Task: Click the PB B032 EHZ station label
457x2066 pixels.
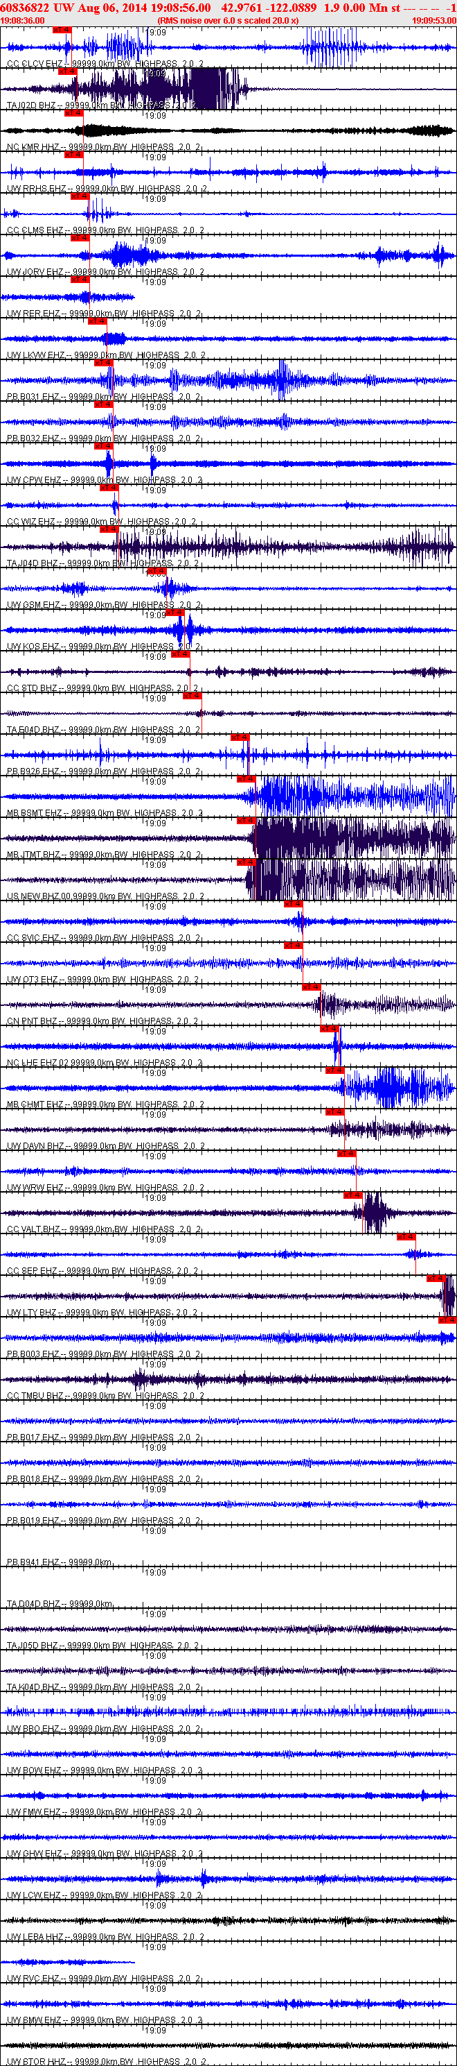Action: click(x=103, y=438)
